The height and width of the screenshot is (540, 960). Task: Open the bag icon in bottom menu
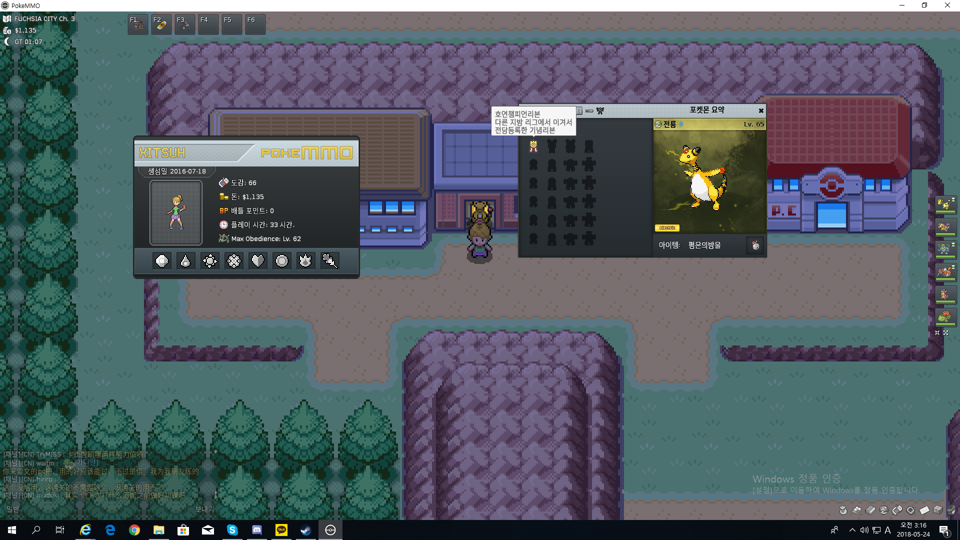tap(843, 510)
